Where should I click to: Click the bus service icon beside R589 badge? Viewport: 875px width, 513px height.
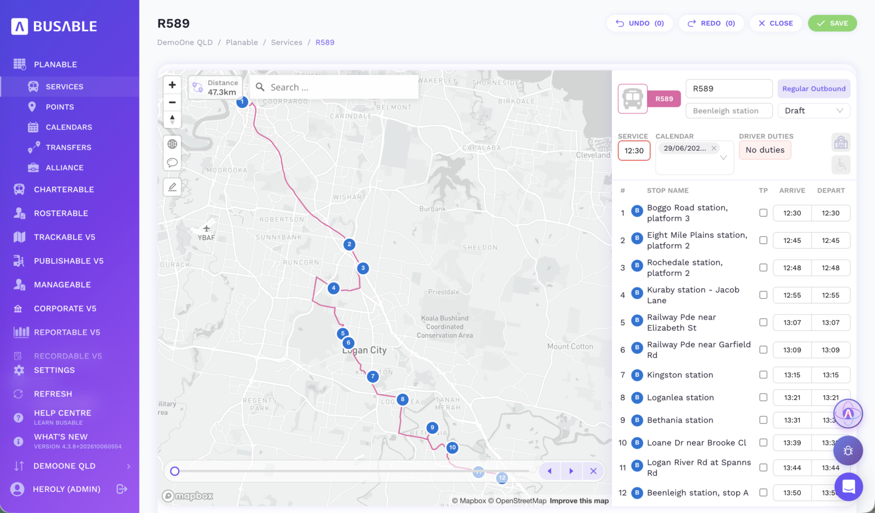pos(633,99)
